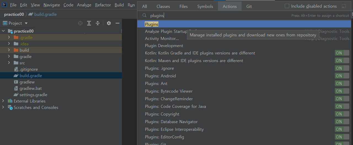
Task: Toggle Plugins: ChangeReminder switch
Action: tap(342, 99)
